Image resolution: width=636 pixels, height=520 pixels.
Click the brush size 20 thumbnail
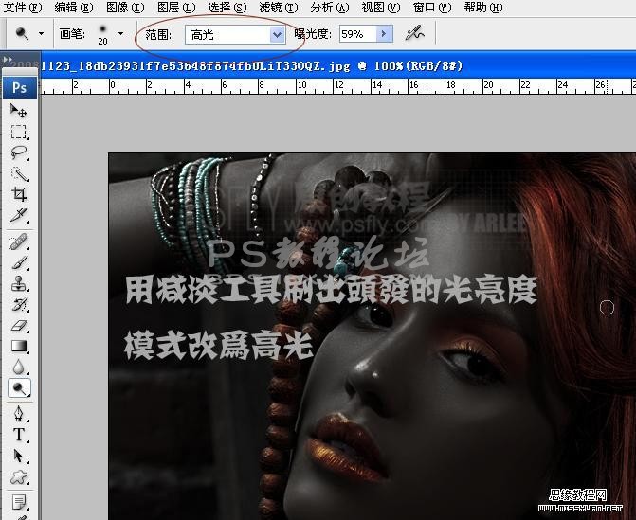pyautogui.click(x=102, y=34)
